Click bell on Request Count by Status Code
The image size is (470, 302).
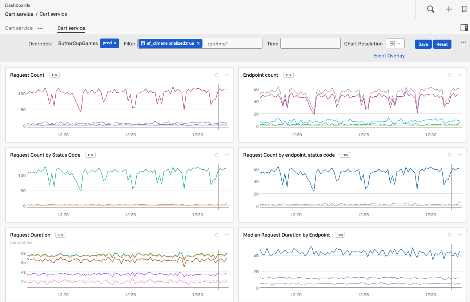(217, 155)
